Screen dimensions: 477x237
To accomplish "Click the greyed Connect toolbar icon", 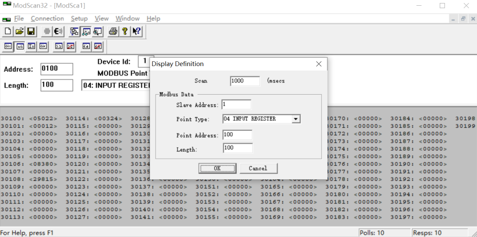I will click(46, 31).
